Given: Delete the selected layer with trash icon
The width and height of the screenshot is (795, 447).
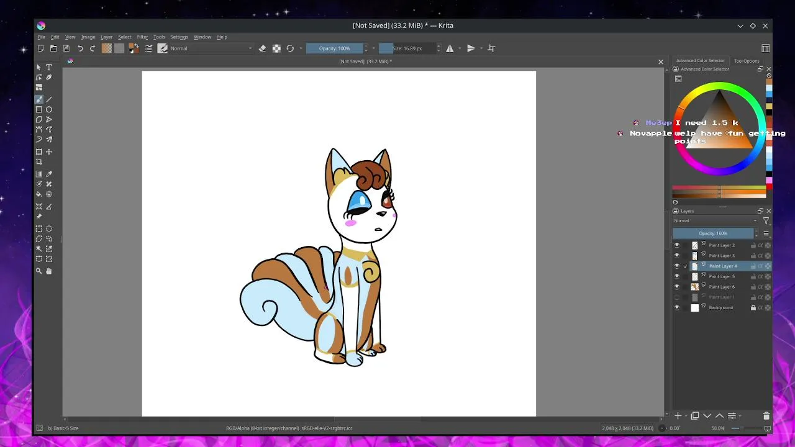Looking at the screenshot, I should [x=766, y=416].
